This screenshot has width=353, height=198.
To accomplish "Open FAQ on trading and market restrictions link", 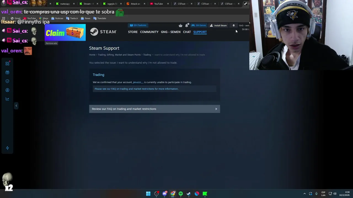I will tap(136, 89).
